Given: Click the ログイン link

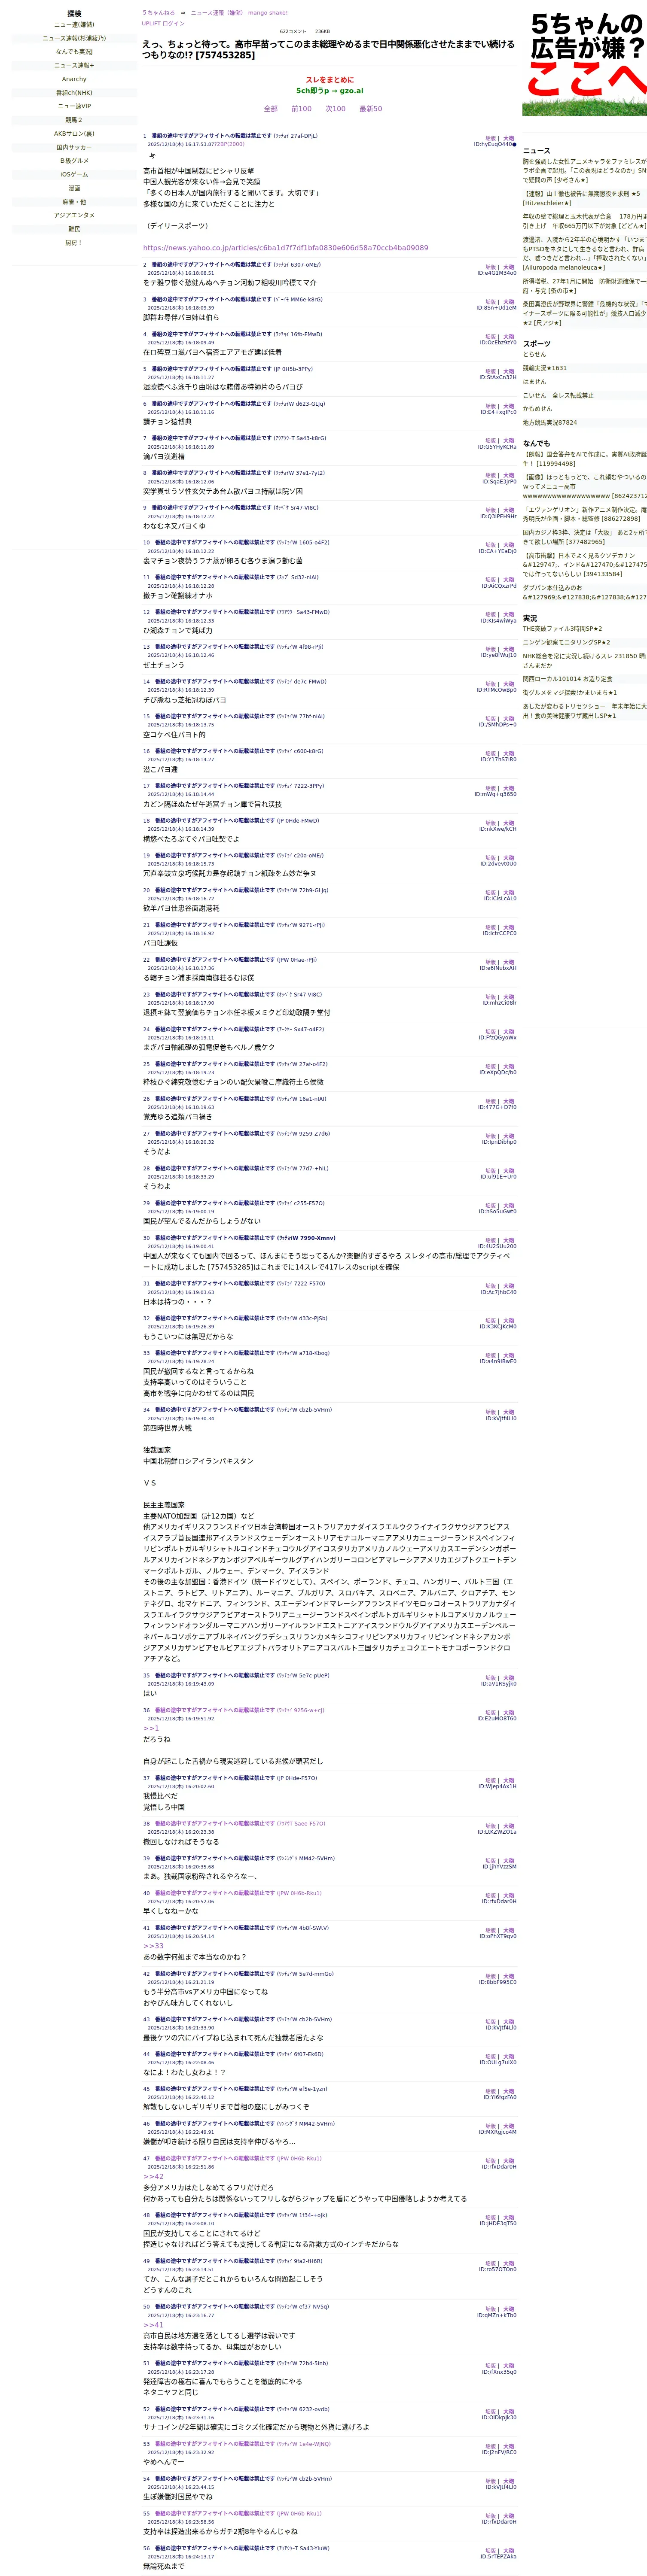Looking at the screenshot, I should click(174, 23).
